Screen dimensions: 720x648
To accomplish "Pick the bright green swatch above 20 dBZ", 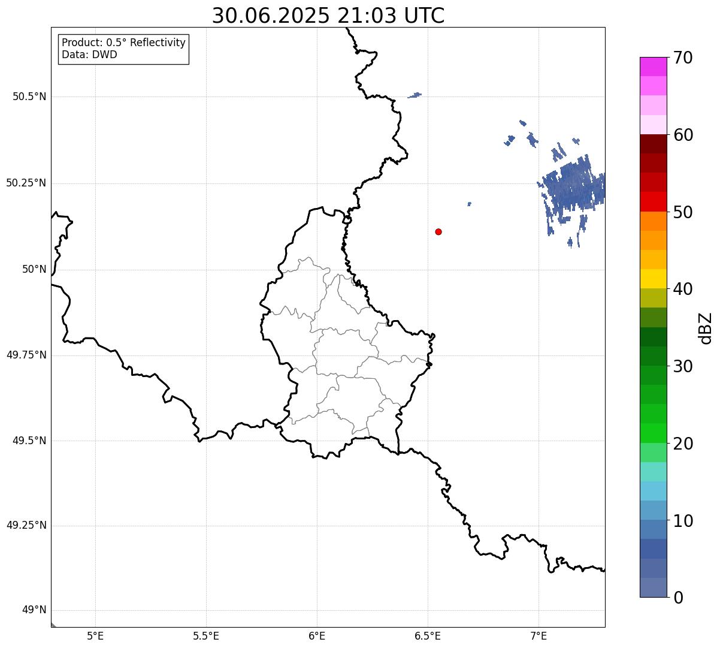I will tap(654, 433).
